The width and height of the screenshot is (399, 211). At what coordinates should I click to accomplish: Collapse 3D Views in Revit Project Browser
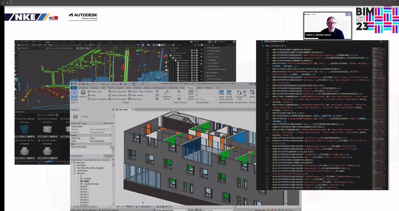point(75,173)
